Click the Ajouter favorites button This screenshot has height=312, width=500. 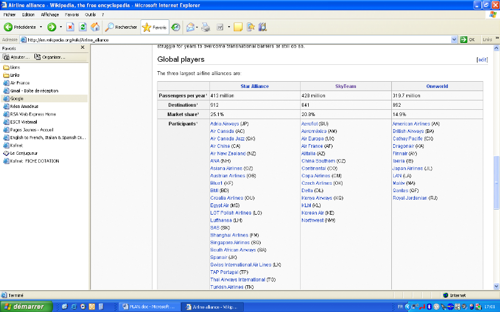point(16,57)
